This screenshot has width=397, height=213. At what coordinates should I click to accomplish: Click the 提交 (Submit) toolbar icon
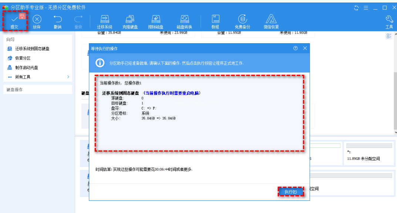click(x=15, y=21)
